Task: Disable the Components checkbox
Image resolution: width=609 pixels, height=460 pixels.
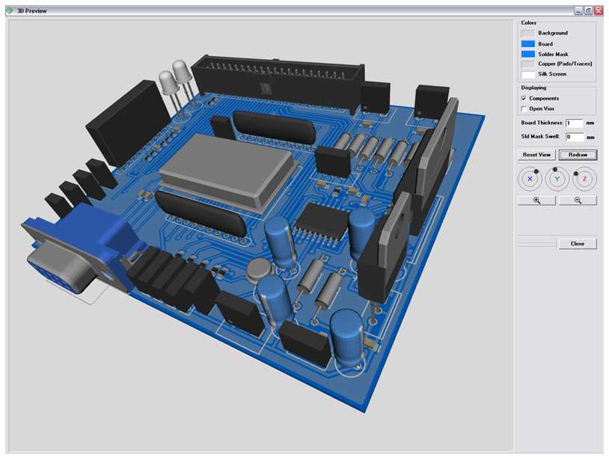Action: tap(524, 99)
